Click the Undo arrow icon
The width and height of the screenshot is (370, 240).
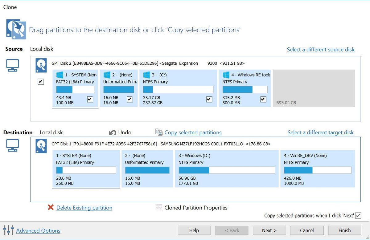pos(113,132)
